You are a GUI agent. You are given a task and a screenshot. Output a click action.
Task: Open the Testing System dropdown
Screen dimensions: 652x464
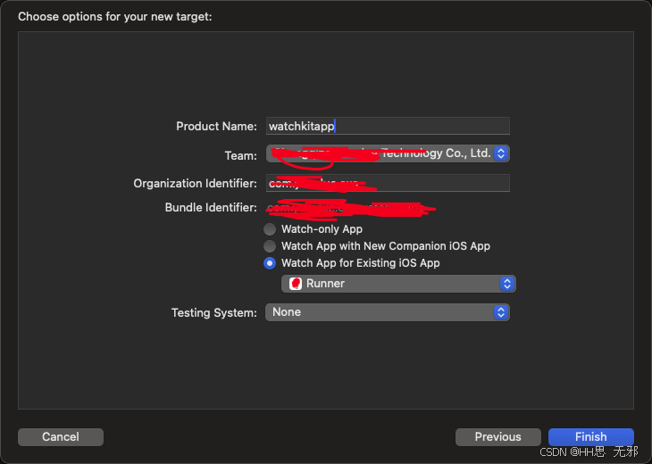click(x=388, y=312)
